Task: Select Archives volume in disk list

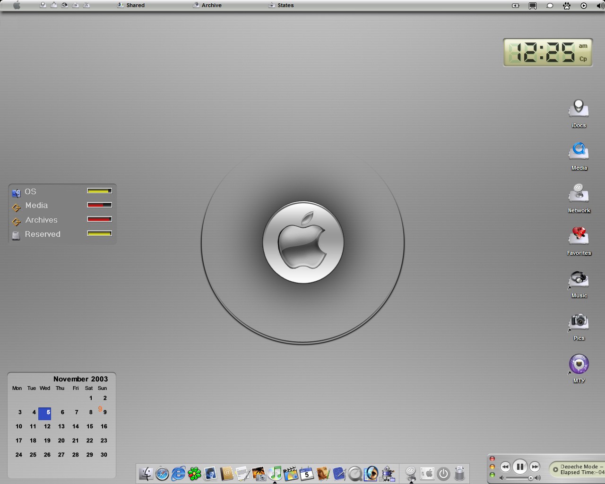Action: point(42,220)
